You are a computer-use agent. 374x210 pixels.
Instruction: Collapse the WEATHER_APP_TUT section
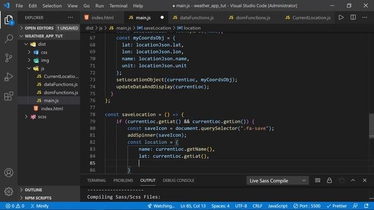click(x=49, y=36)
